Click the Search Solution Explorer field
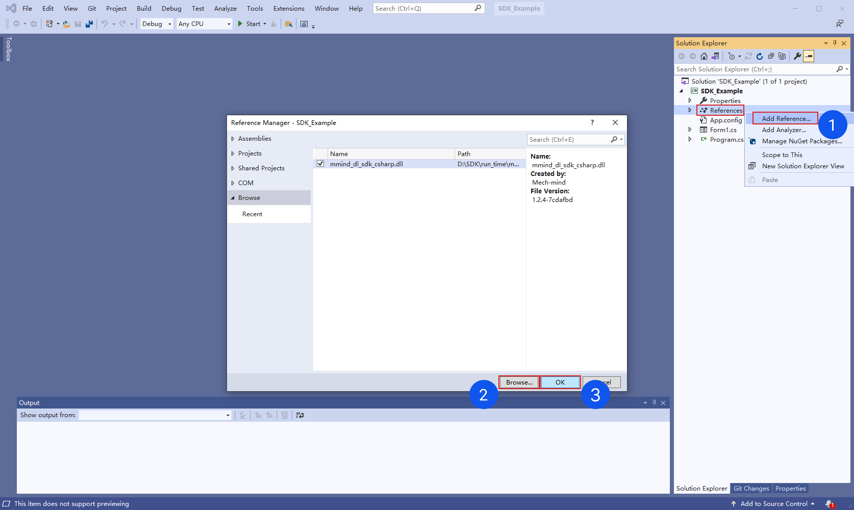Viewport: 854px width, 510px height. click(755, 69)
